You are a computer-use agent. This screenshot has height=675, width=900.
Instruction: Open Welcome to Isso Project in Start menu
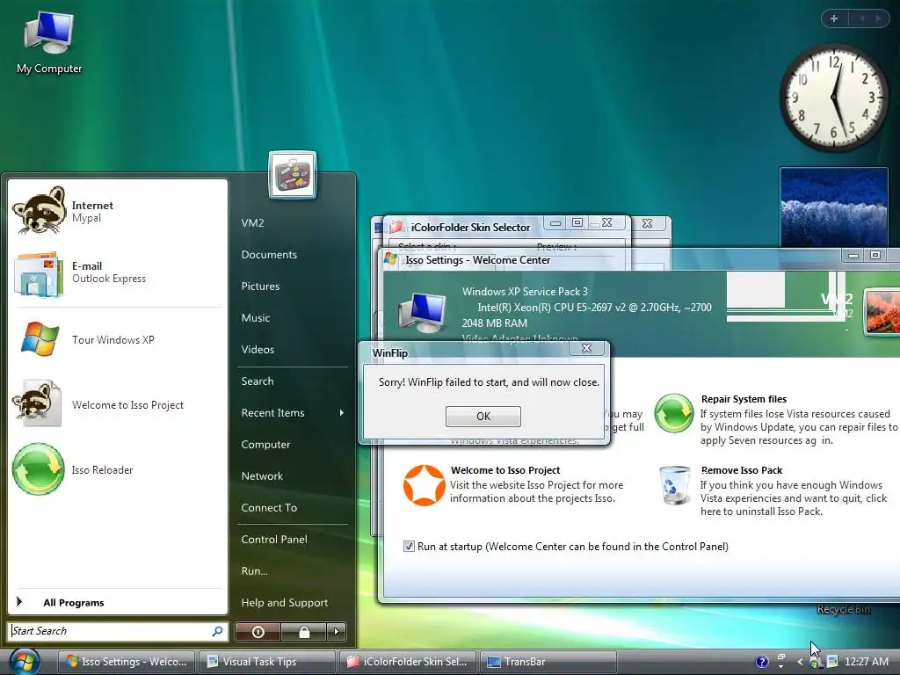118,404
